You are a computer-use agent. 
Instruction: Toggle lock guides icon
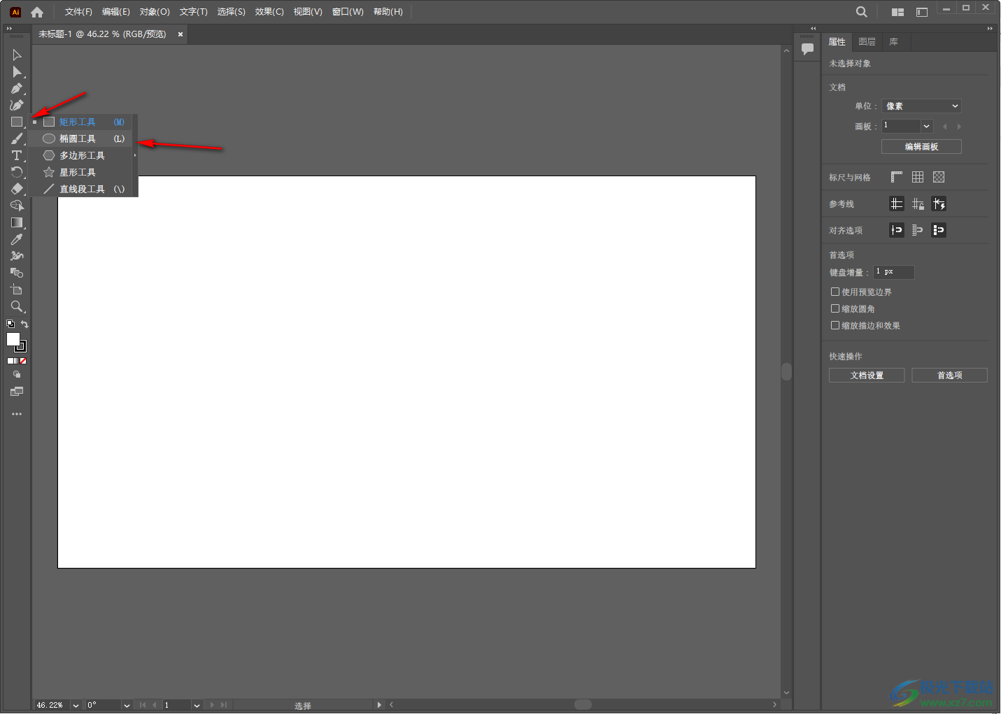pos(918,204)
